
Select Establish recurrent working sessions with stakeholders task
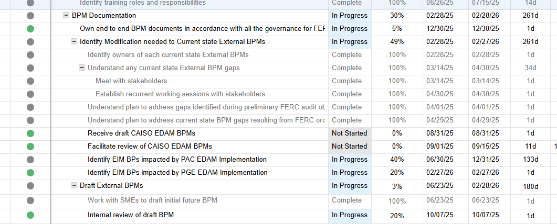point(180,94)
